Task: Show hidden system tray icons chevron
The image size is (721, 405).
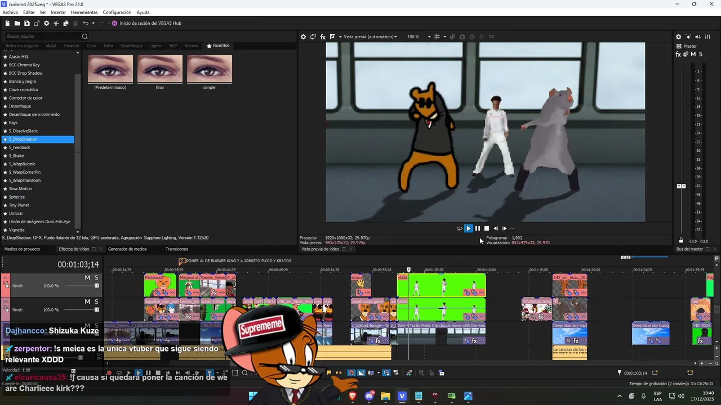Action: tap(619, 396)
